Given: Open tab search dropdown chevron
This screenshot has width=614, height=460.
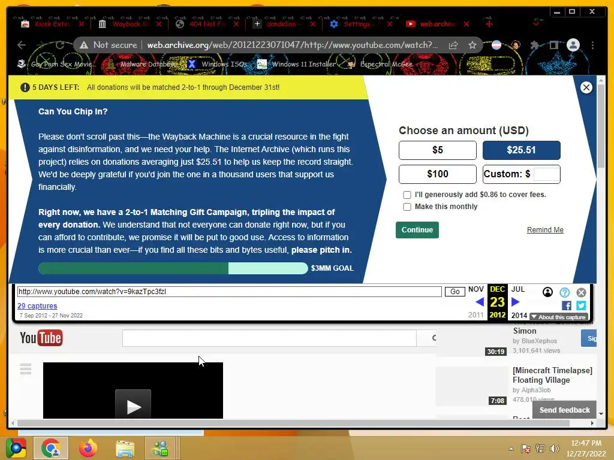Looking at the screenshot, I should tap(536, 24).
